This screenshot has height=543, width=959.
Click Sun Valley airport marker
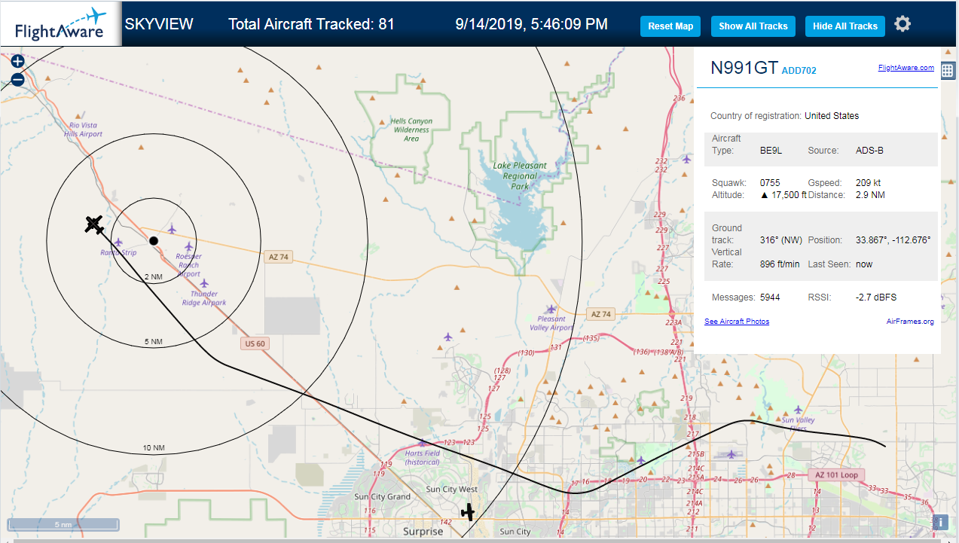(x=798, y=410)
